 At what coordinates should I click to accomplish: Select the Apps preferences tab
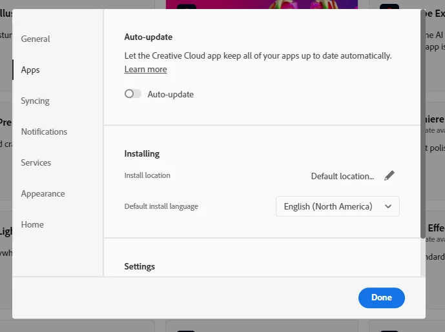point(30,70)
